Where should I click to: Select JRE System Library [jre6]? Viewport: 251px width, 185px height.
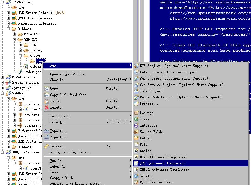[x=42, y=13]
